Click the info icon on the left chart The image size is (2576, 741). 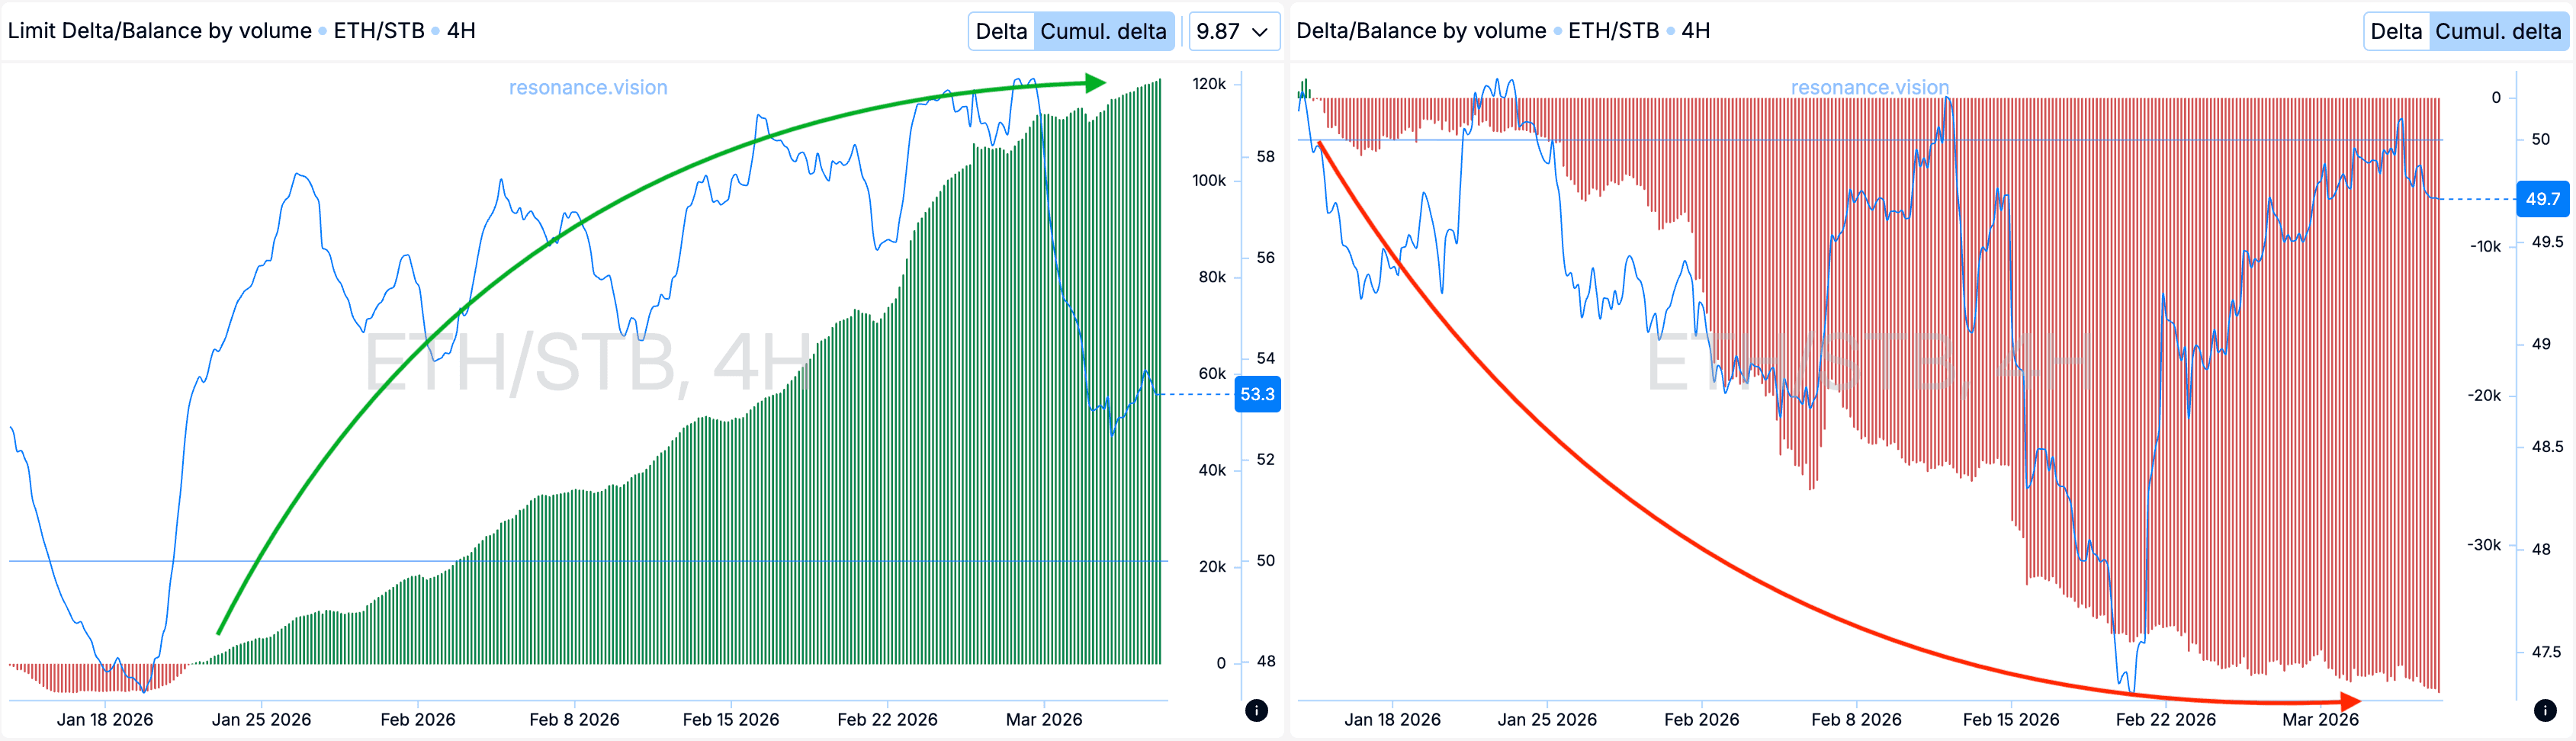point(1256,710)
